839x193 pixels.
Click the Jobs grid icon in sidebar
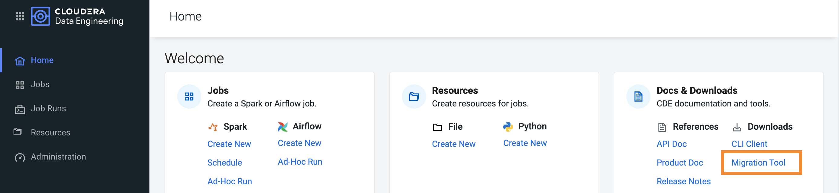coord(20,85)
